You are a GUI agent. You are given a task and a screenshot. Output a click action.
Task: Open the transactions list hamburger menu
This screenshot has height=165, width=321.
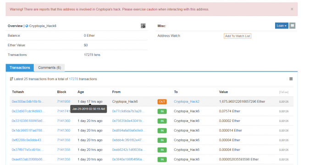(x=291, y=79)
